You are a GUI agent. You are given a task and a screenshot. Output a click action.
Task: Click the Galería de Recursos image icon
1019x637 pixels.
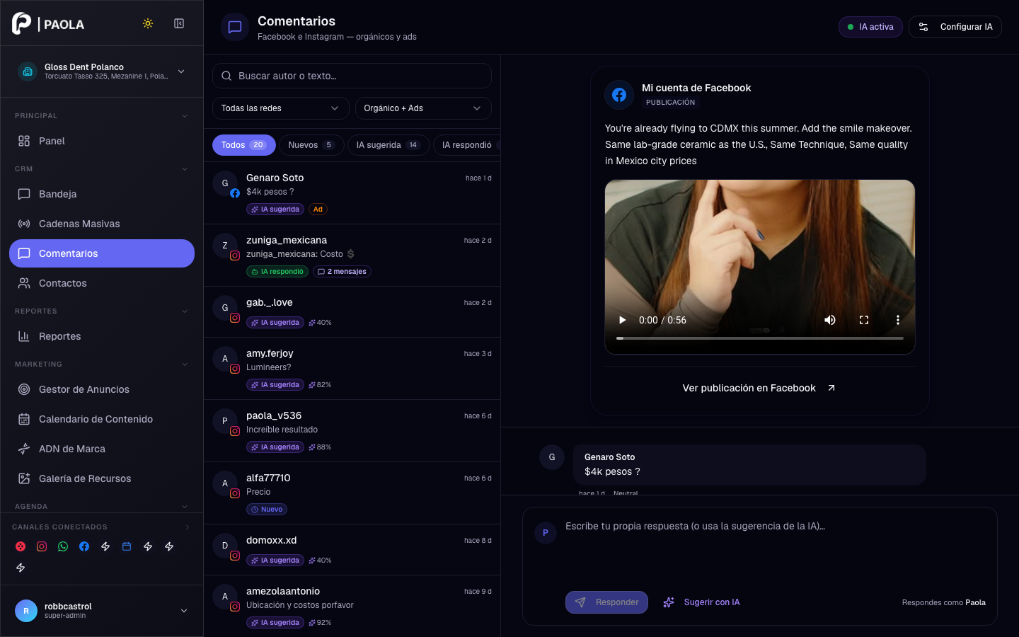click(24, 478)
